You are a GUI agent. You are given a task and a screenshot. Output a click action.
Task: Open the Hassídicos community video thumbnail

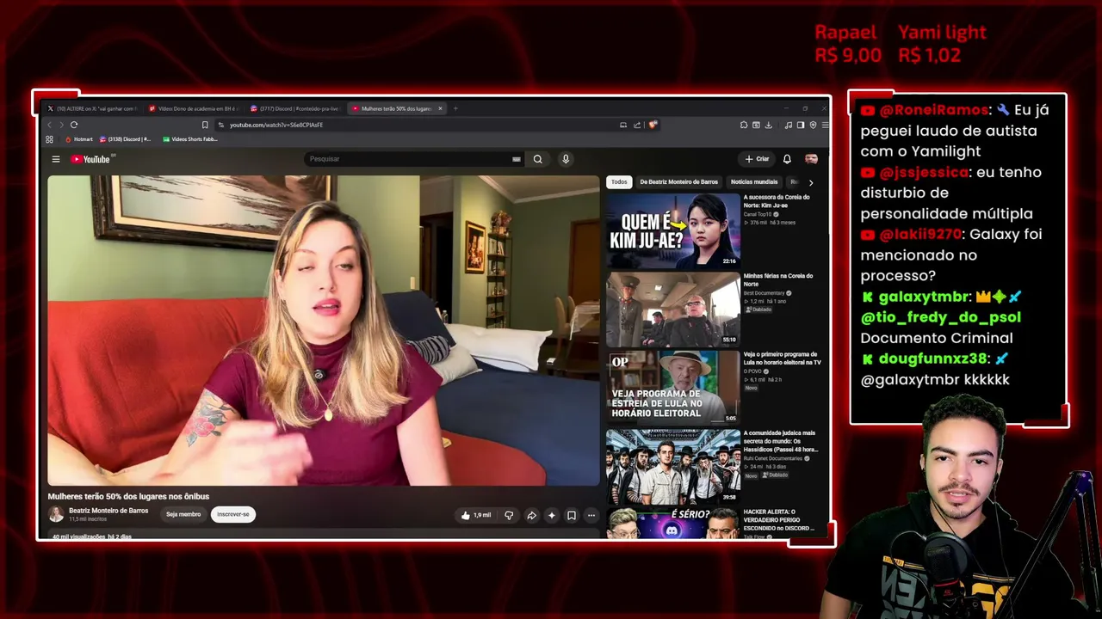point(673,467)
